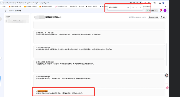Screen dimensions: 180x97
Task: Click the find bar text field
Action: 117,7
